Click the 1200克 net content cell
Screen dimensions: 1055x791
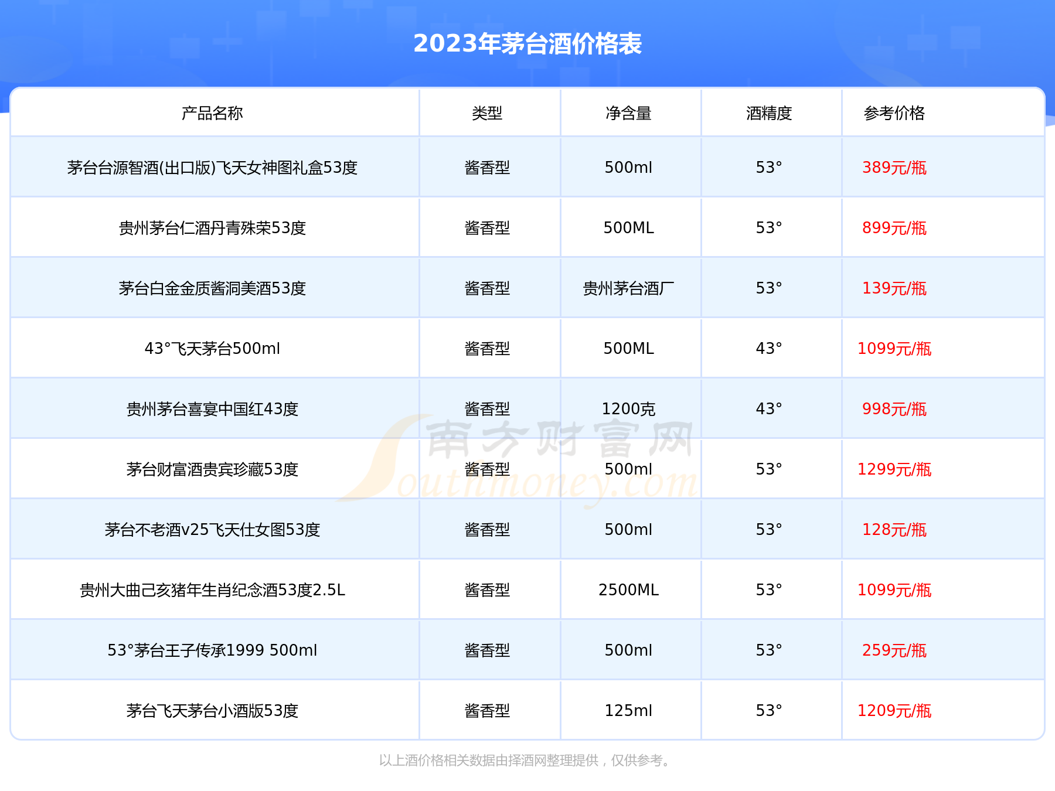pos(628,410)
